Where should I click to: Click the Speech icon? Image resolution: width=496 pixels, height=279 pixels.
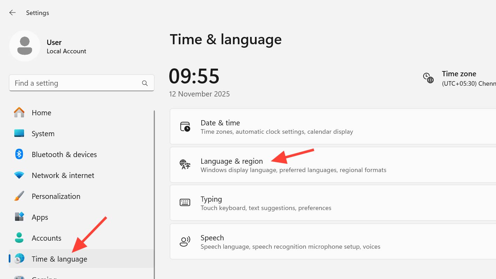click(x=185, y=241)
